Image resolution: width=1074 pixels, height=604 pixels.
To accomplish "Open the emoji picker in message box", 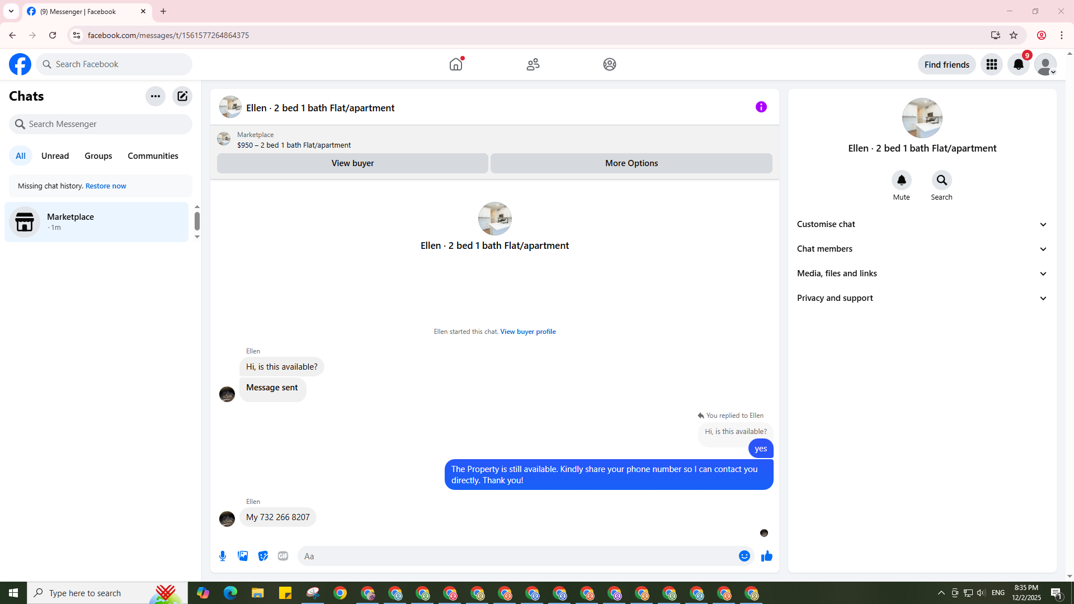I will [x=744, y=556].
